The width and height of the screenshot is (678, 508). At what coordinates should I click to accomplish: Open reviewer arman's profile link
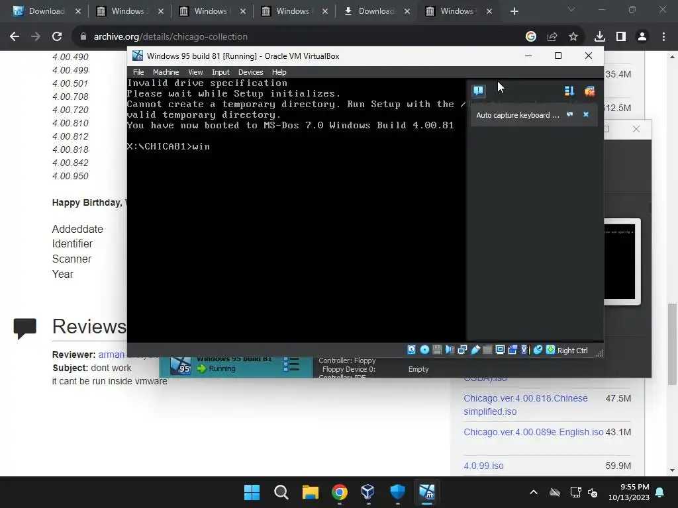[x=111, y=355]
